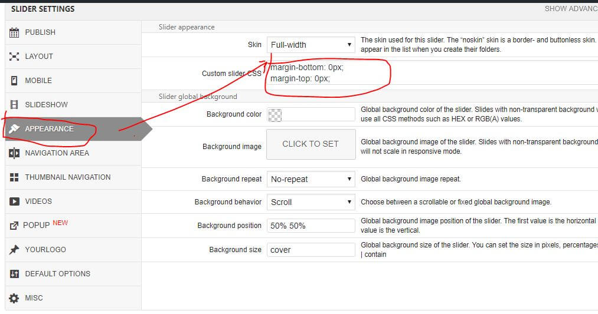Screen dimensions: 598x314
Task: Open the Default Options tab
Action: click(57, 274)
